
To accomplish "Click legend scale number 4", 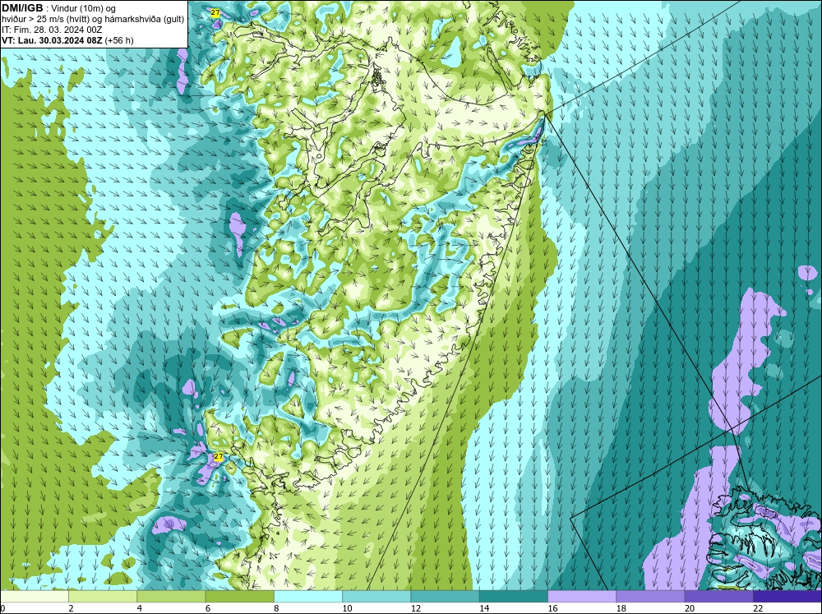I will (x=140, y=608).
